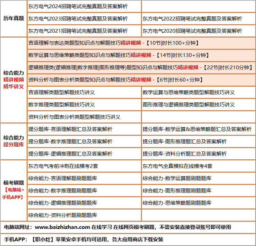The width and height of the screenshot is (256, 246).
Task: Open 言语理解类题型解题技巧讲义
Action: pyautogui.click(x=61, y=92)
